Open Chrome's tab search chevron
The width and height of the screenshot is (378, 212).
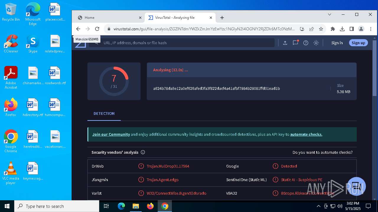click(x=330, y=14)
